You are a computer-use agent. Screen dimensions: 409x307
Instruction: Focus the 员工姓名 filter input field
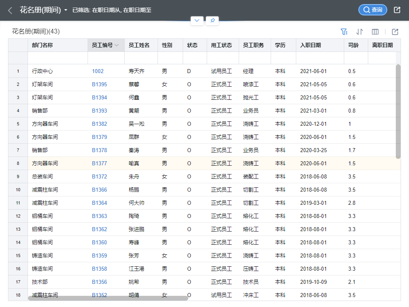point(141,58)
